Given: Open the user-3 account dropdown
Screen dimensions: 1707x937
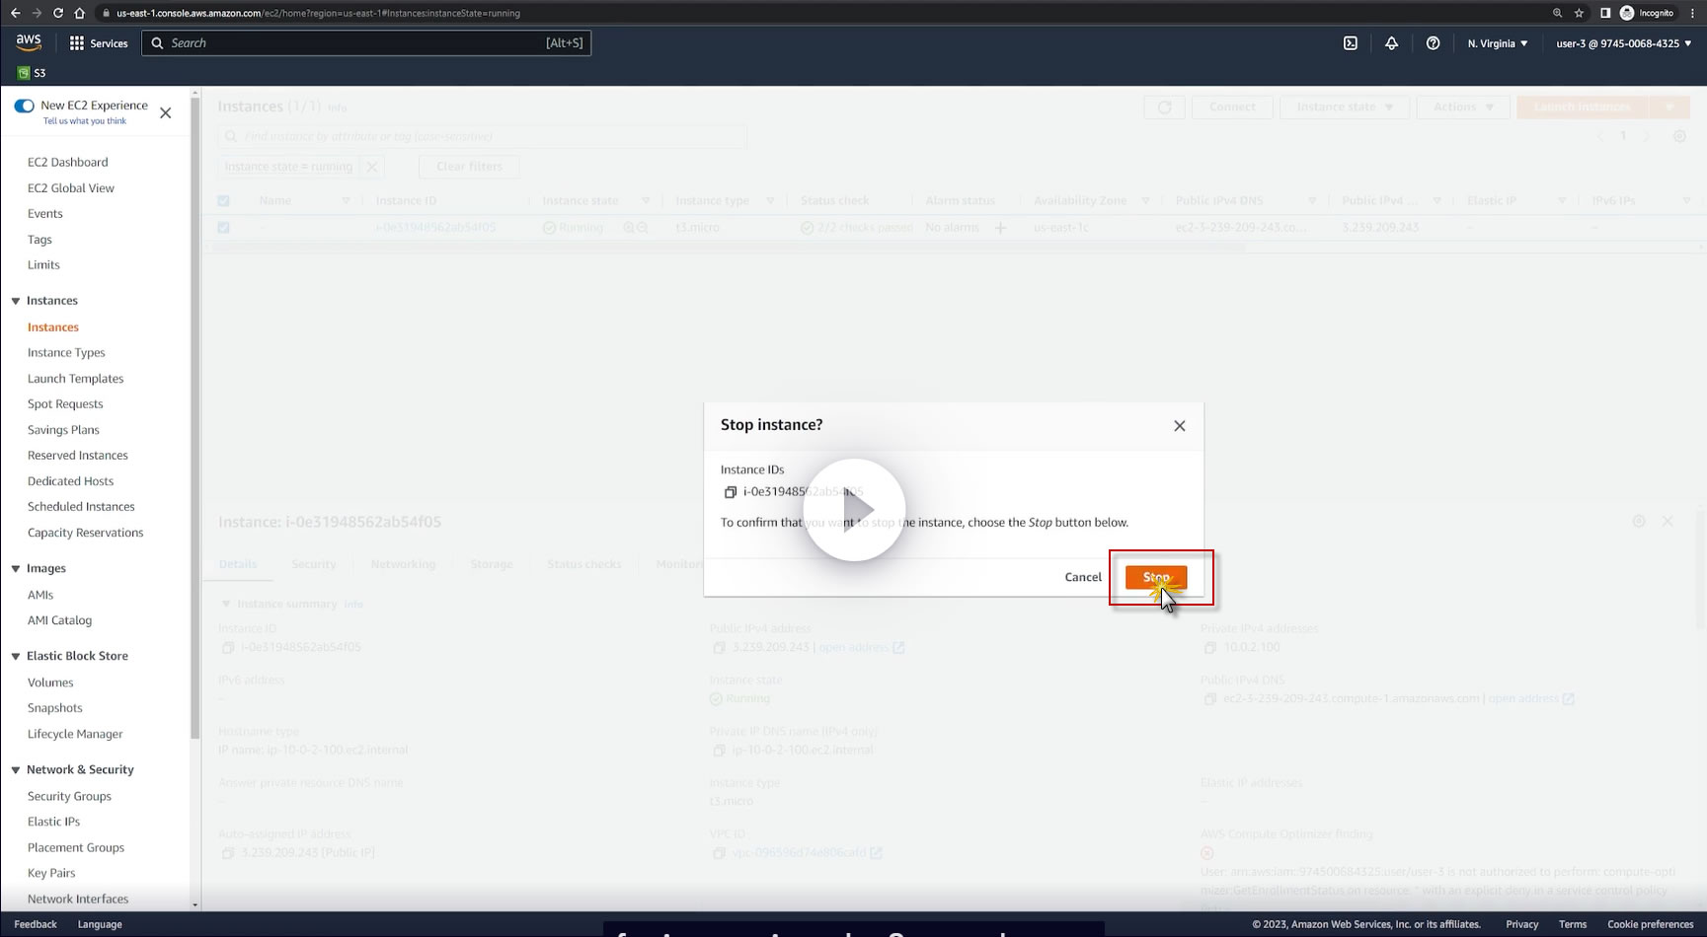Looking at the screenshot, I should click(1624, 43).
